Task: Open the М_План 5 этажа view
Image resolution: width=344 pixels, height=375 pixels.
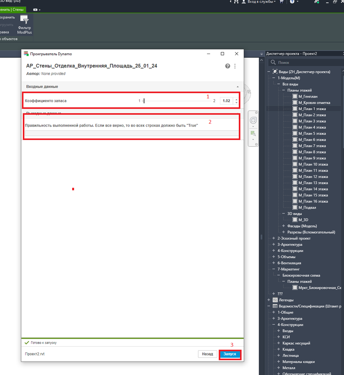Action: [312, 133]
